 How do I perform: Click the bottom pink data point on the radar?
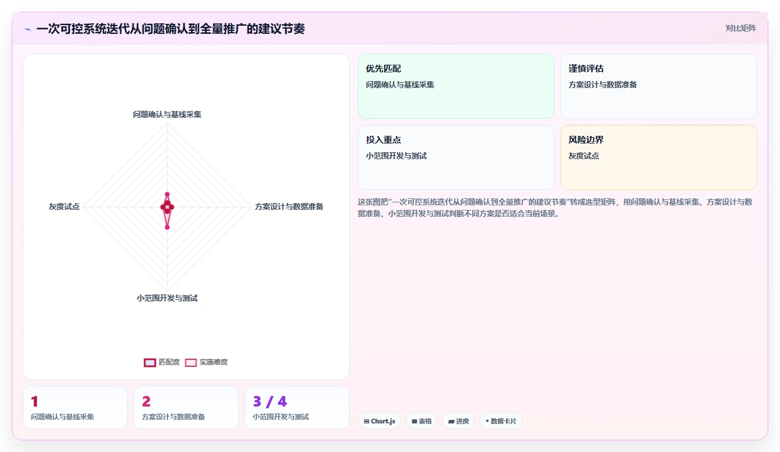167,227
